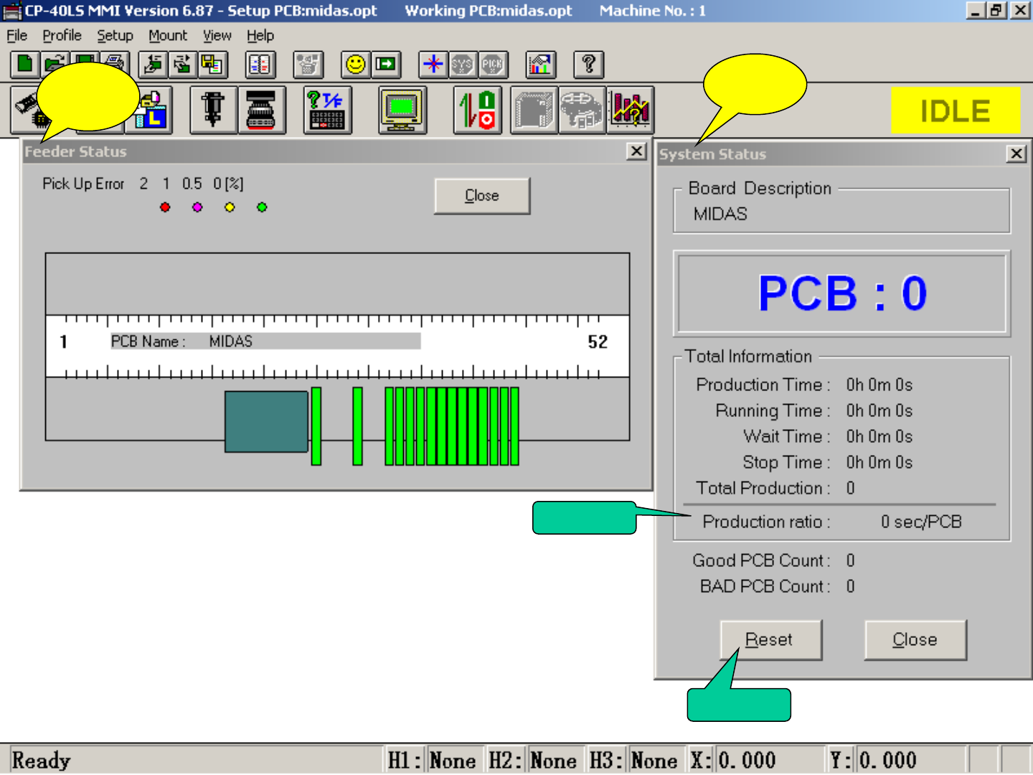Click the greyed-out board panel icon
The height and width of the screenshot is (775, 1033).
point(534,110)
